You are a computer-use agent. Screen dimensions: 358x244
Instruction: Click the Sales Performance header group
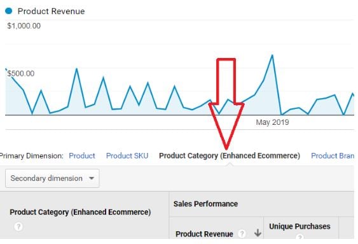point(205,204)
